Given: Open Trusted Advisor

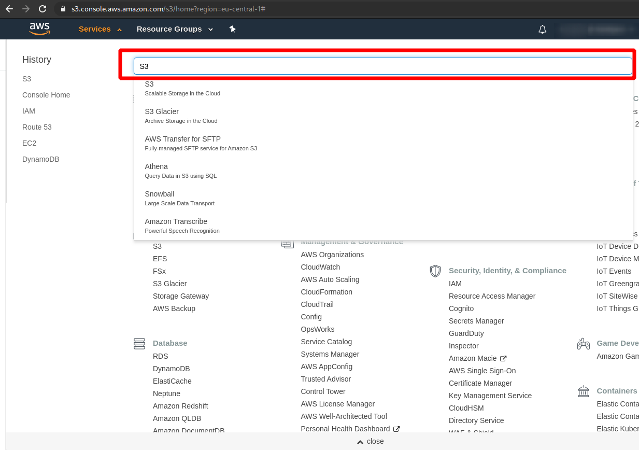Looking at the screenshot, I should (325, 379).
